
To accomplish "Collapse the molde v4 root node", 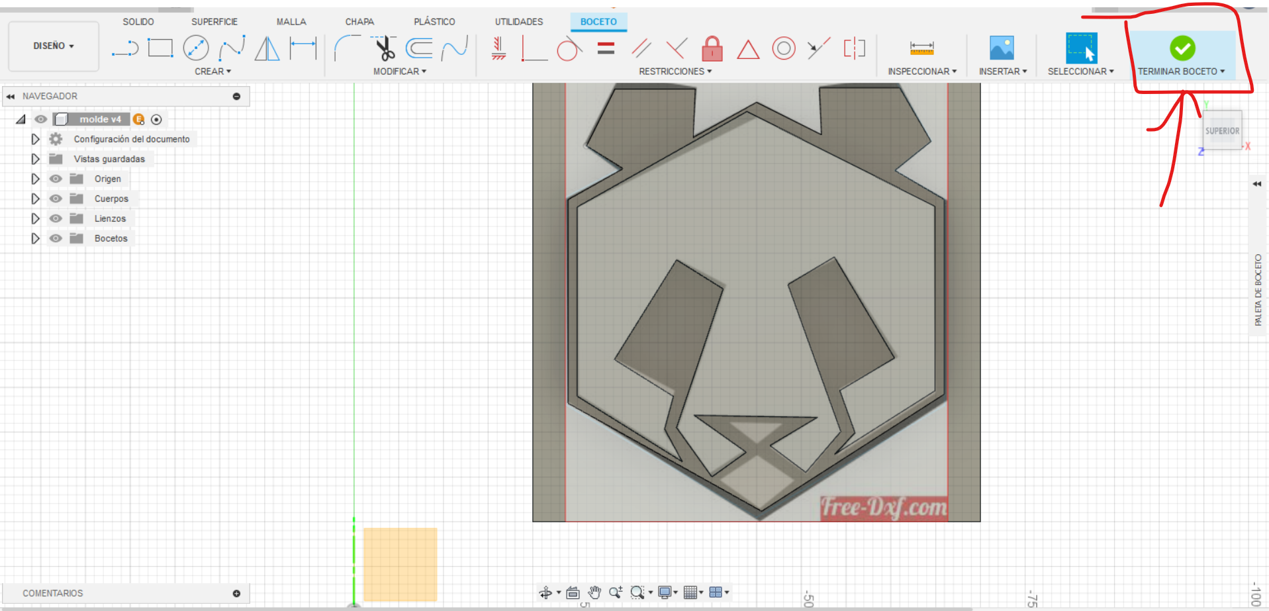I will pos(21,120).
